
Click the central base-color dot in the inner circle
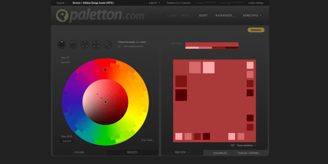(106, 102)
